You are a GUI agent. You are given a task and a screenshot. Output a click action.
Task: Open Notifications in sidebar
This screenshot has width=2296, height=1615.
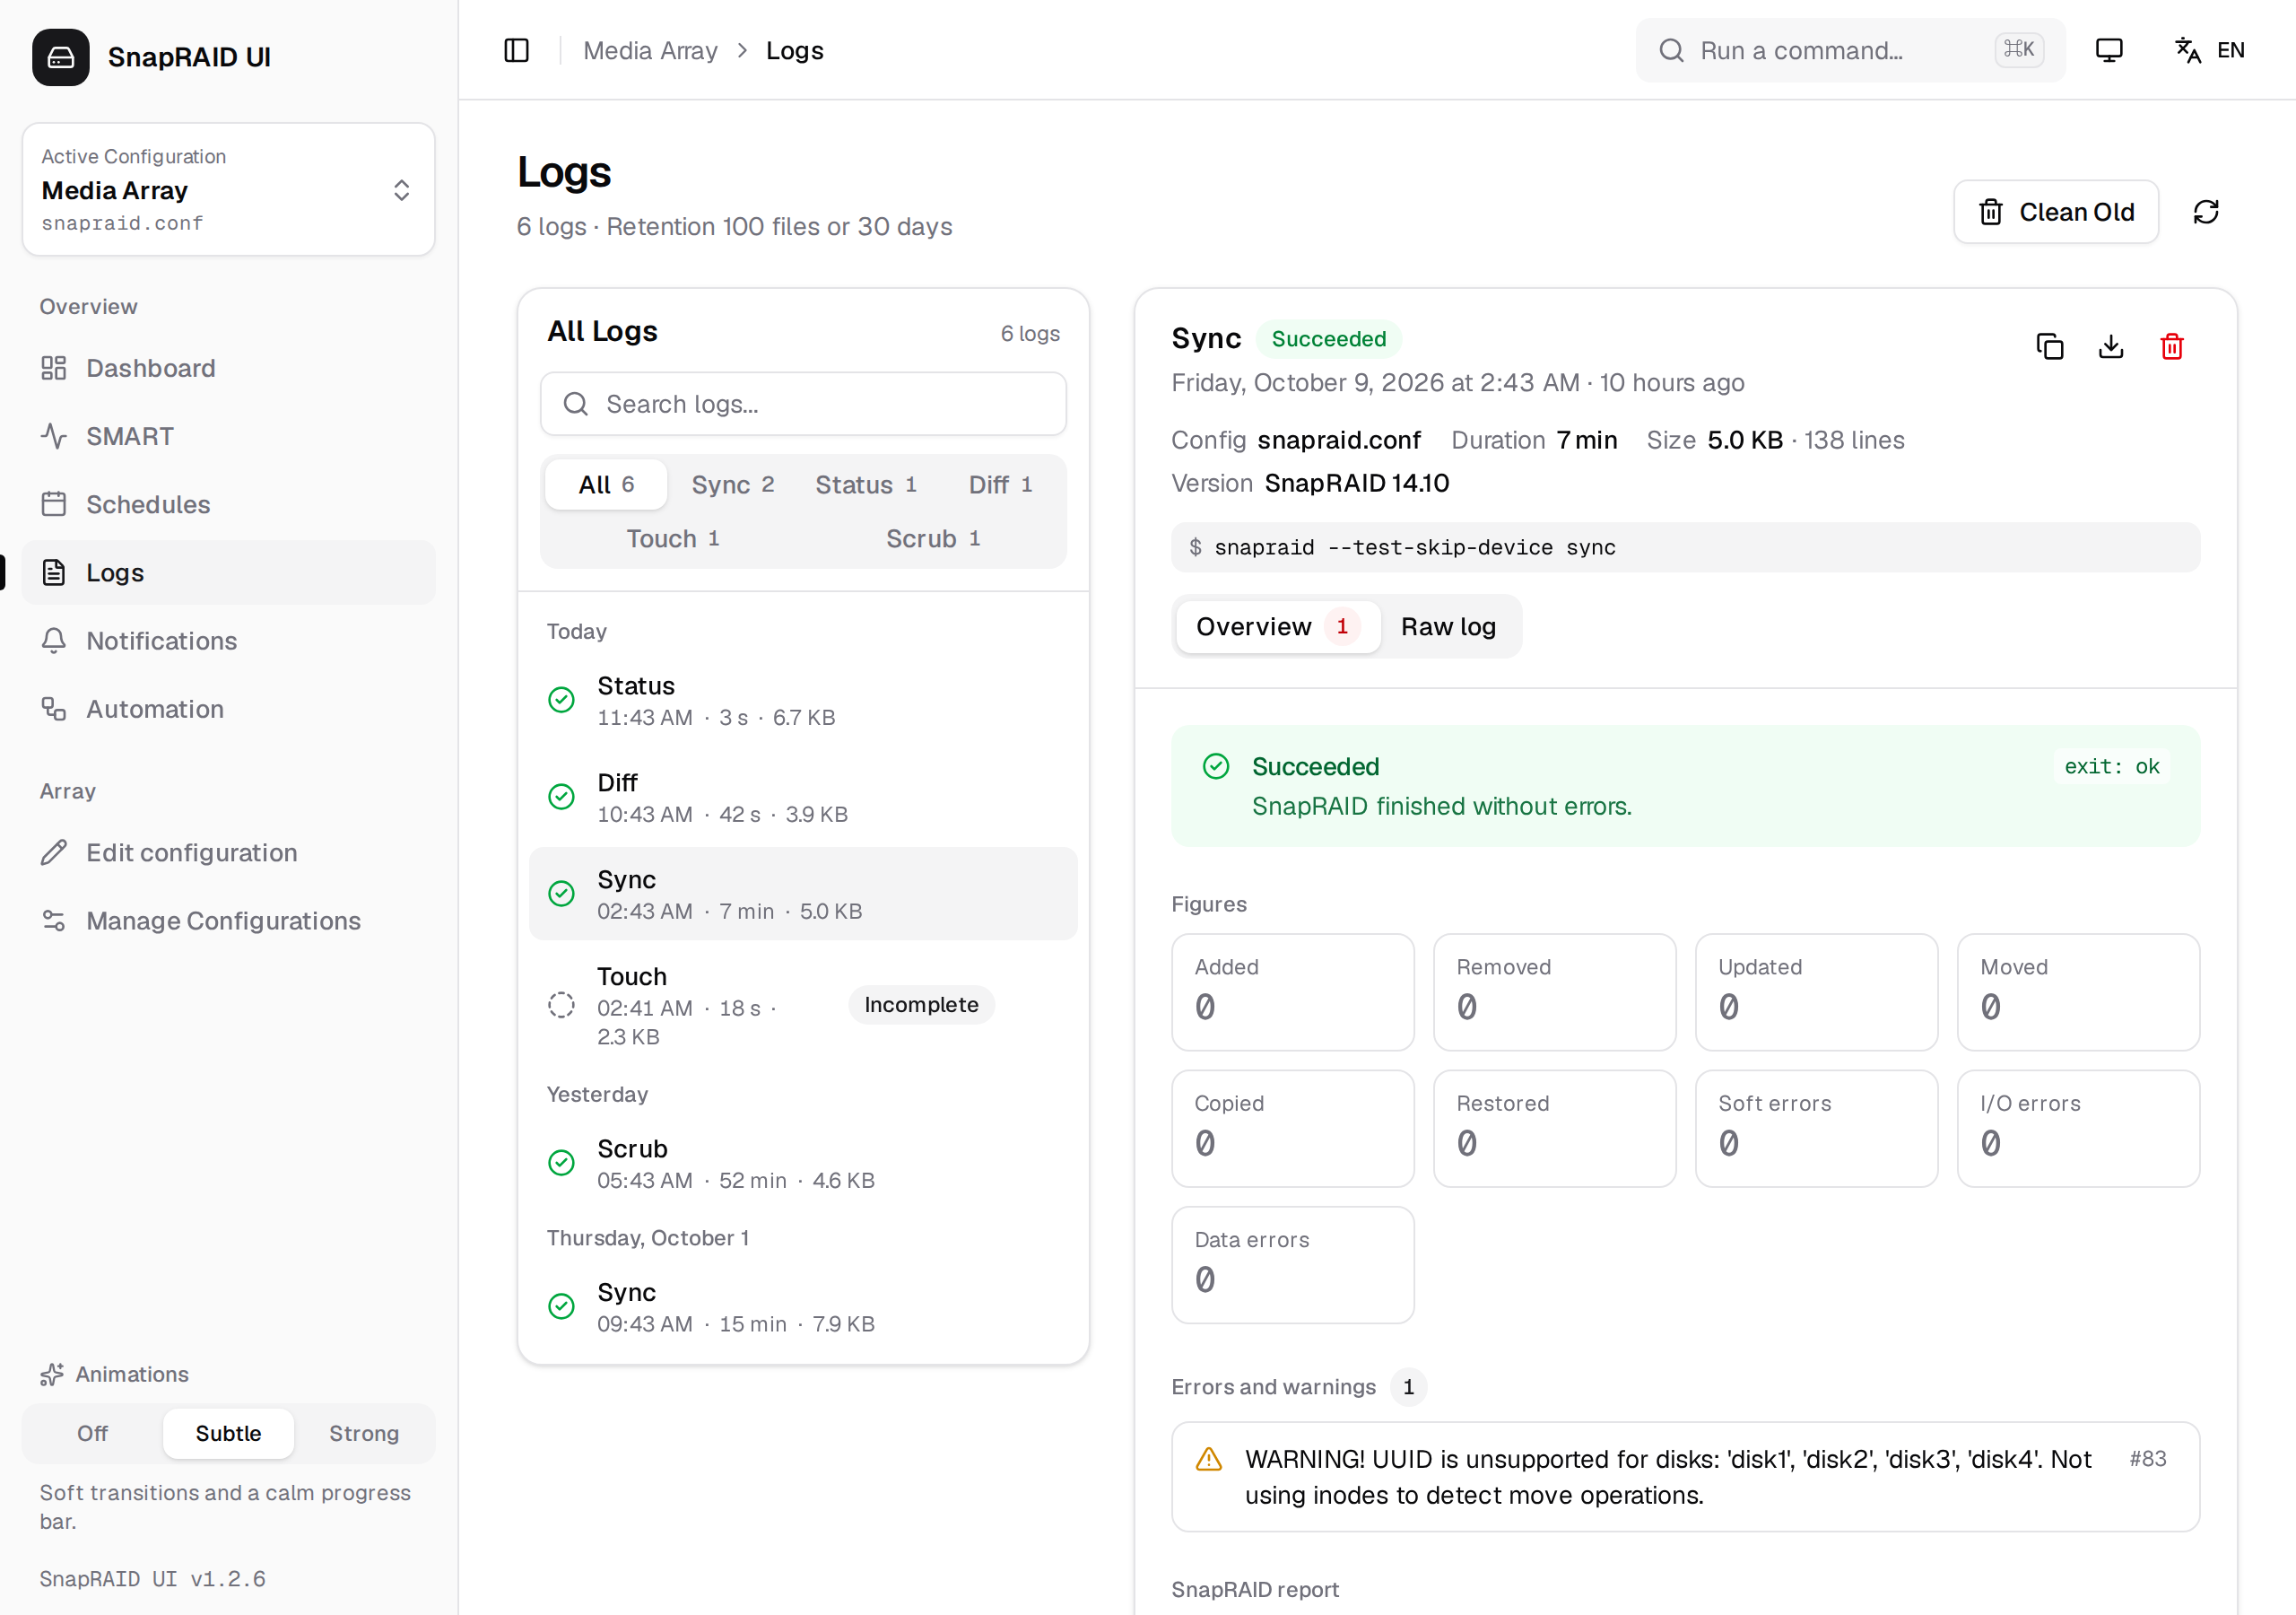click(x=229, y=641)
